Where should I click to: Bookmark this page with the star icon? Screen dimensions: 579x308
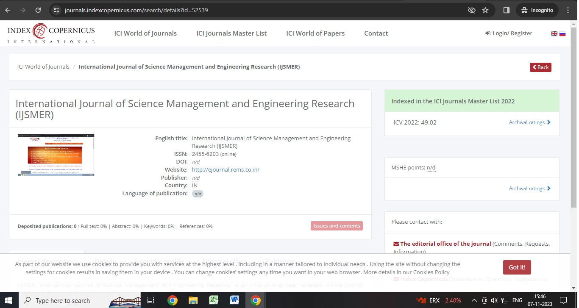pyautogui.click(x=485, y=10)
